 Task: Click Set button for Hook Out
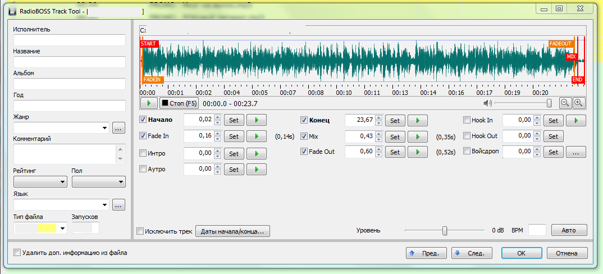(553, 136)
